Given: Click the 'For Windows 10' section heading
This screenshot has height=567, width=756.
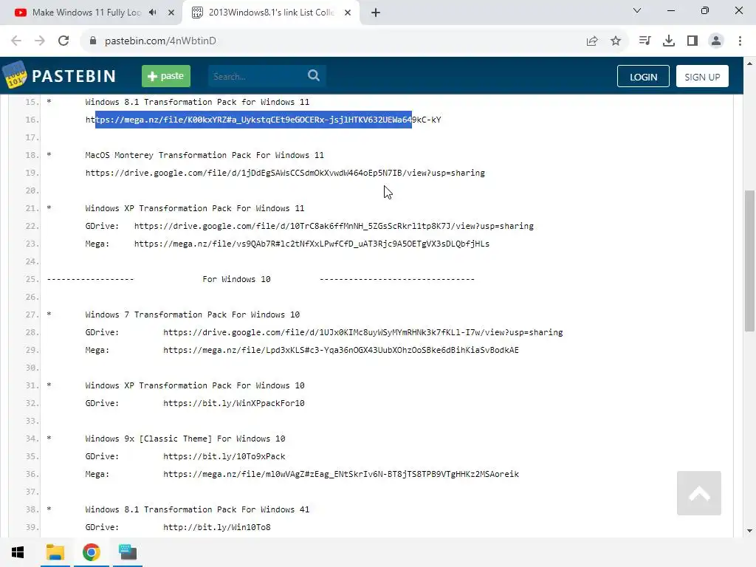Looking at the screenshot, I should coord(236,279).
